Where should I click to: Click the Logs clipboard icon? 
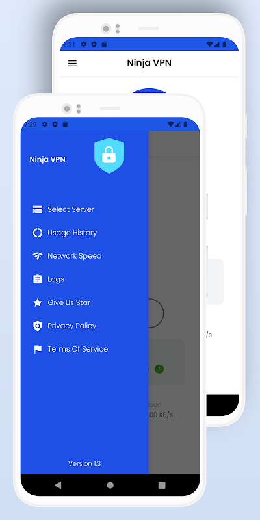point(38,279)
